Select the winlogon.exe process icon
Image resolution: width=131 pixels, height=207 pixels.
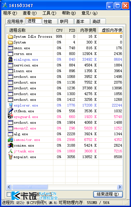point(10,59)
